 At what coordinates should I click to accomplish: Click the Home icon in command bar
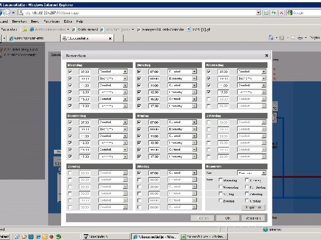(271, 37)
